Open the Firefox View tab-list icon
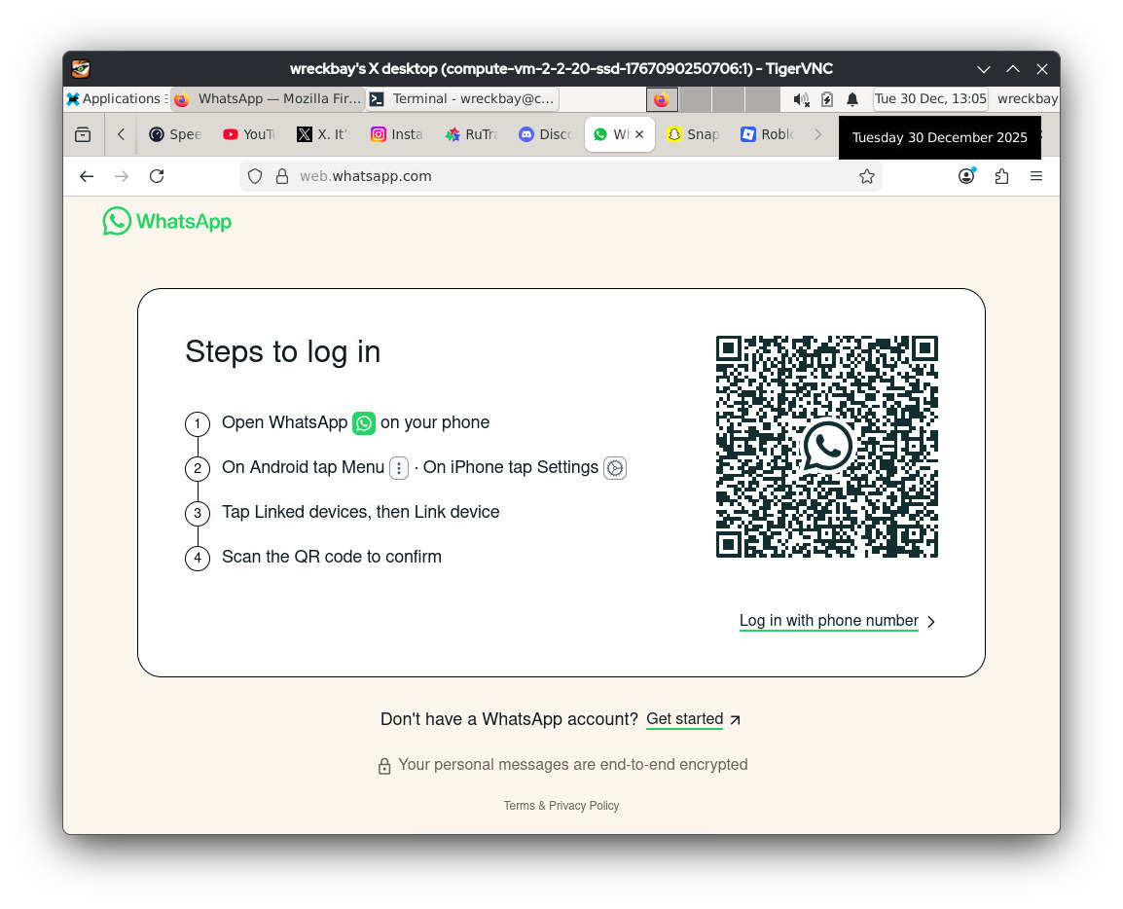 (x=83, y=134)
